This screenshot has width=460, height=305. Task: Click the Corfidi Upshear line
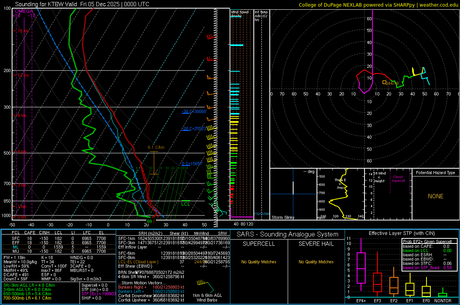click(x=151, y=300)
